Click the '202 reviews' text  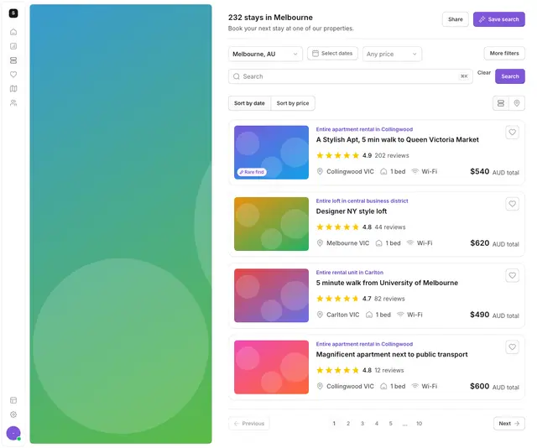coord(392,155)
